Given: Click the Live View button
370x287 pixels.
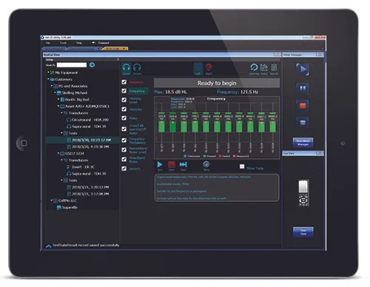Looking at the screenshot, I should [303, 232].
